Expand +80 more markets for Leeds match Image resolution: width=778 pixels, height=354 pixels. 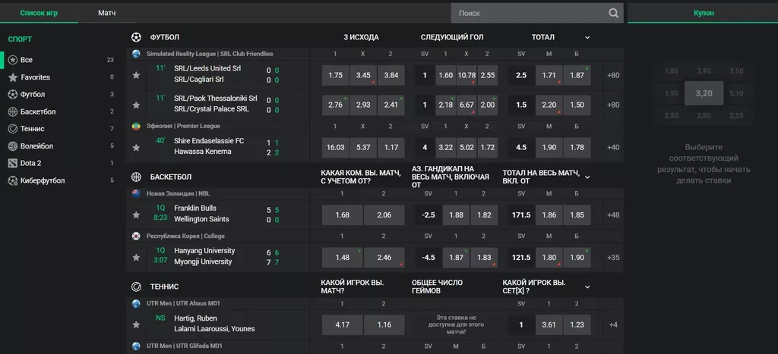(613, 75)
